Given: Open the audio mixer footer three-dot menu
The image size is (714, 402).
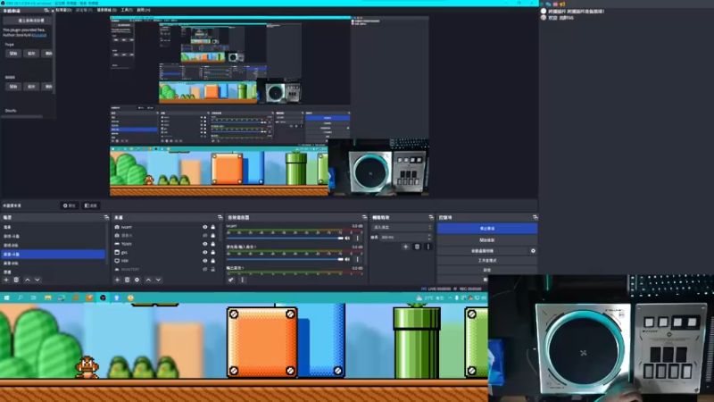Looking at the screenshot, I should tap(242, 280).
